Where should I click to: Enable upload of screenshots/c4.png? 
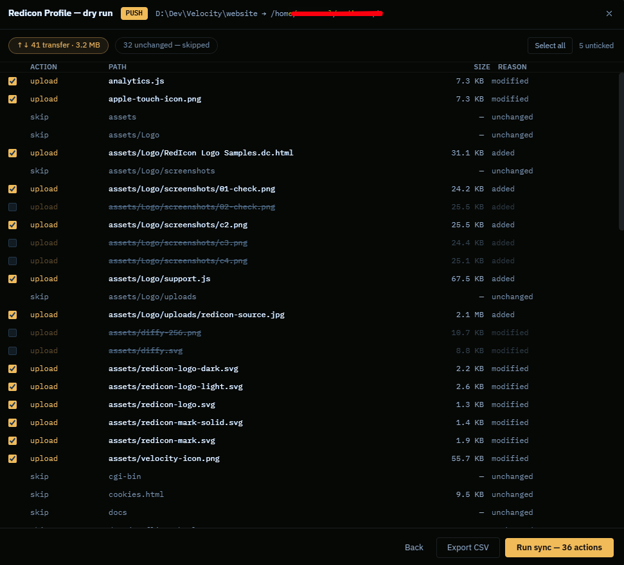pyautogui.click(x=13, y=261)
